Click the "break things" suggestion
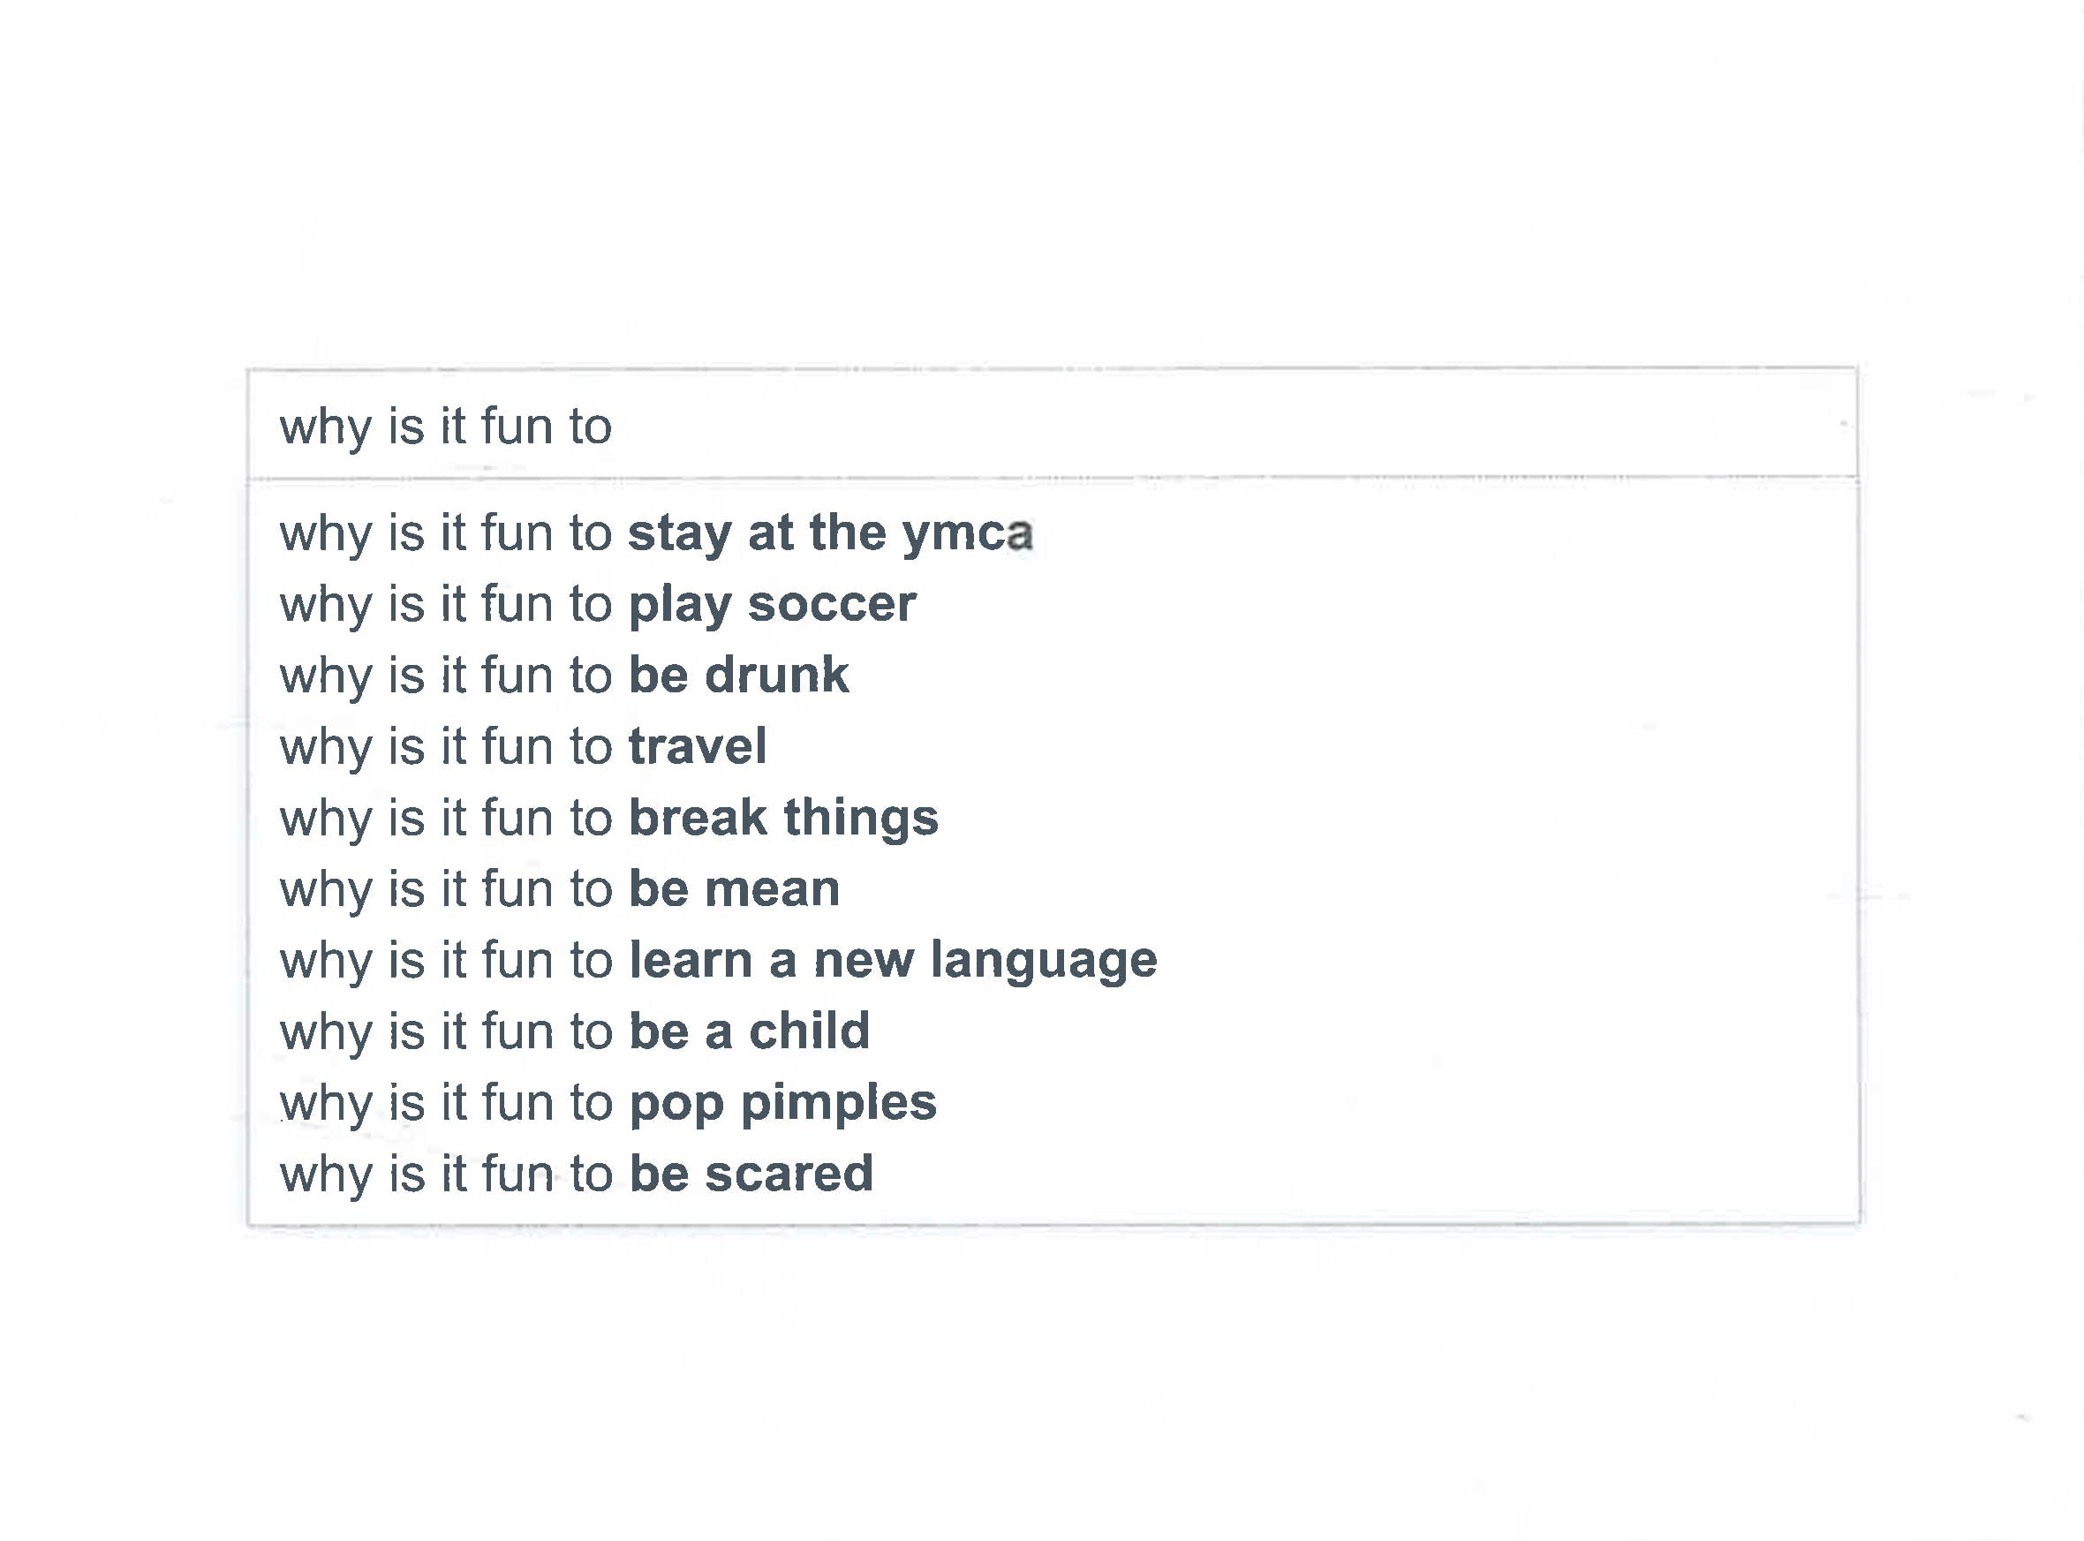The image size is (2084, 1541). 607,817
